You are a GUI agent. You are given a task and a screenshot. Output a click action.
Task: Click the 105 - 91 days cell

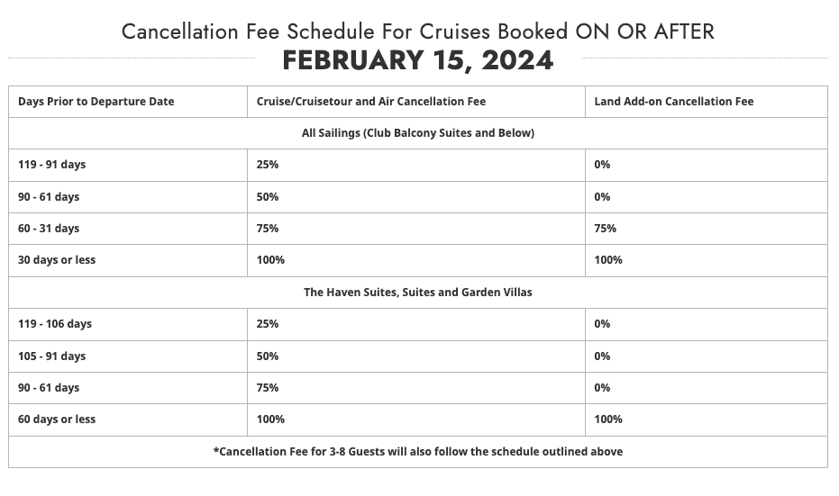tap(52, 356)
